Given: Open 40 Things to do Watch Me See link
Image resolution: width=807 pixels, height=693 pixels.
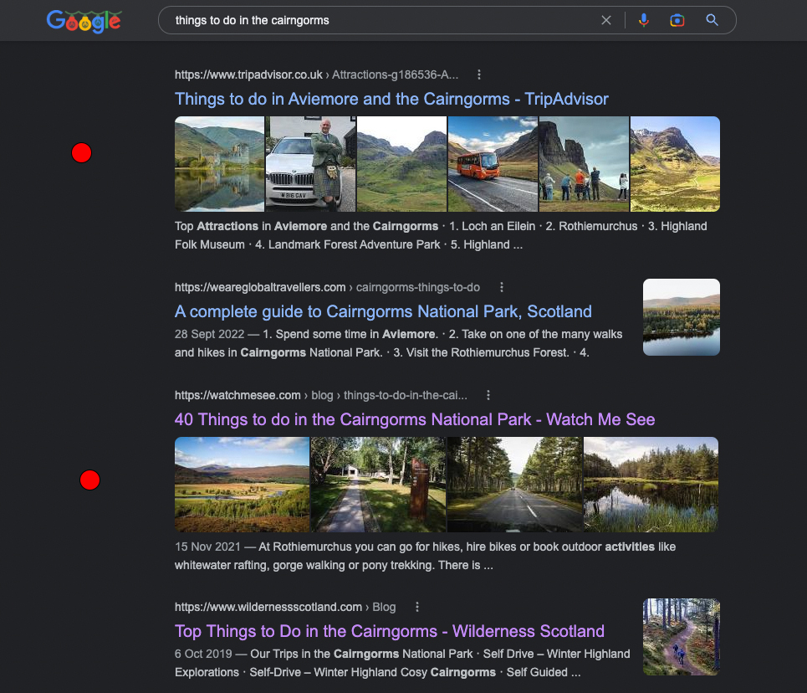Looking at the screenshot, I should (414, 419).
